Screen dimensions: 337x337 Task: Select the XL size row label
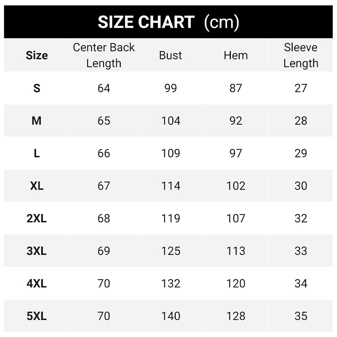[x=37, y=186]
